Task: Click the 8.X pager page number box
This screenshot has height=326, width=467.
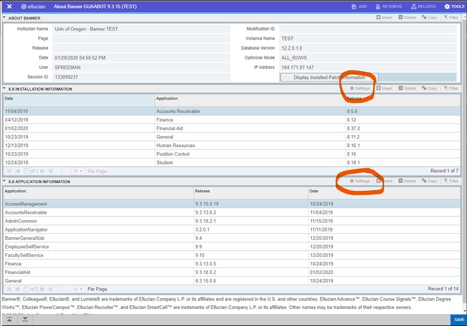Action: tap(26, 171)
